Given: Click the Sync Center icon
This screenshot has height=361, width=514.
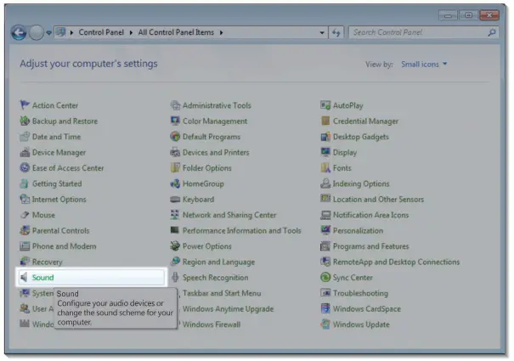Looking at the screenshot, I should pos(325,278).
